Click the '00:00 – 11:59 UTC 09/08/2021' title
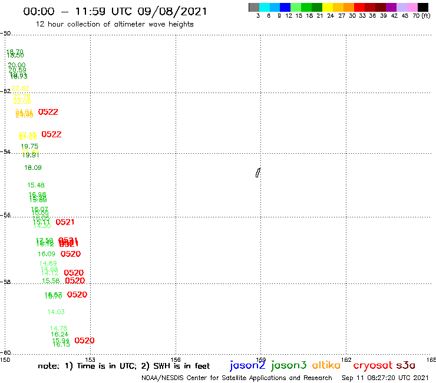Viewport: 436px width, 383px height. pos(115,11)
